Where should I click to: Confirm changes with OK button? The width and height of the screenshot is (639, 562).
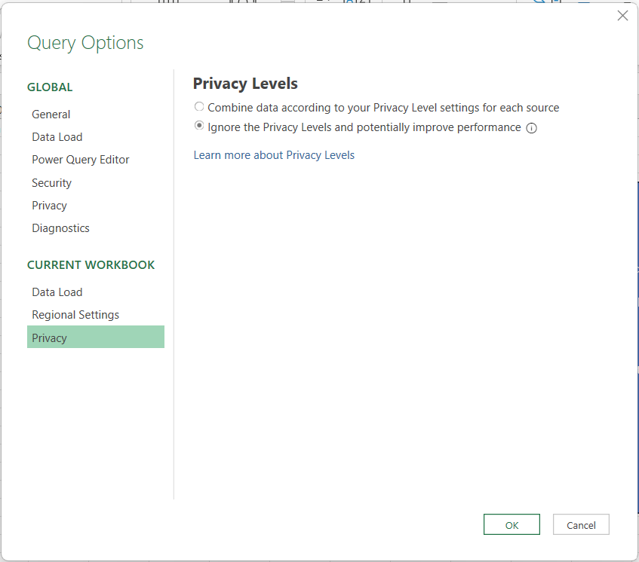click(512, 524)
